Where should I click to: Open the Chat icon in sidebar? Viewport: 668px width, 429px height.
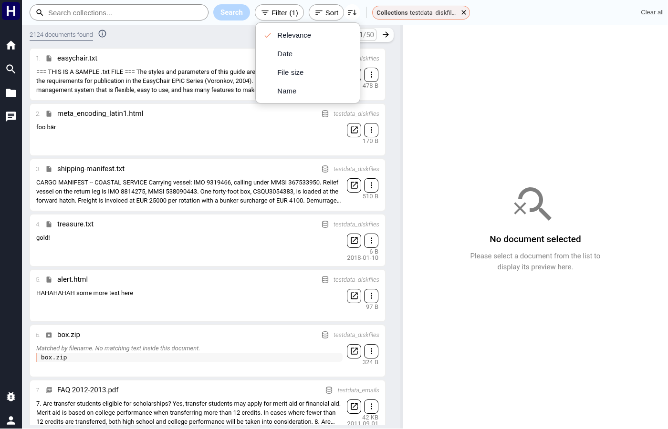click(x=11, y=117)
